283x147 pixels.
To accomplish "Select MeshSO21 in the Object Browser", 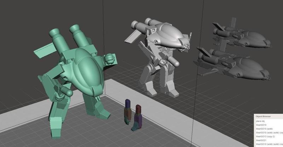I will pyautogui.click(x=261, y=140).
